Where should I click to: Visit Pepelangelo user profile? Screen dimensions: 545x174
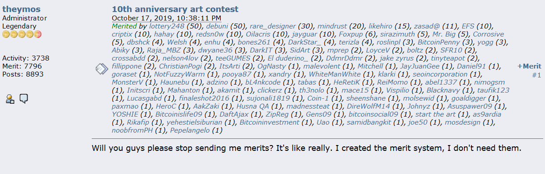[189, 130]
